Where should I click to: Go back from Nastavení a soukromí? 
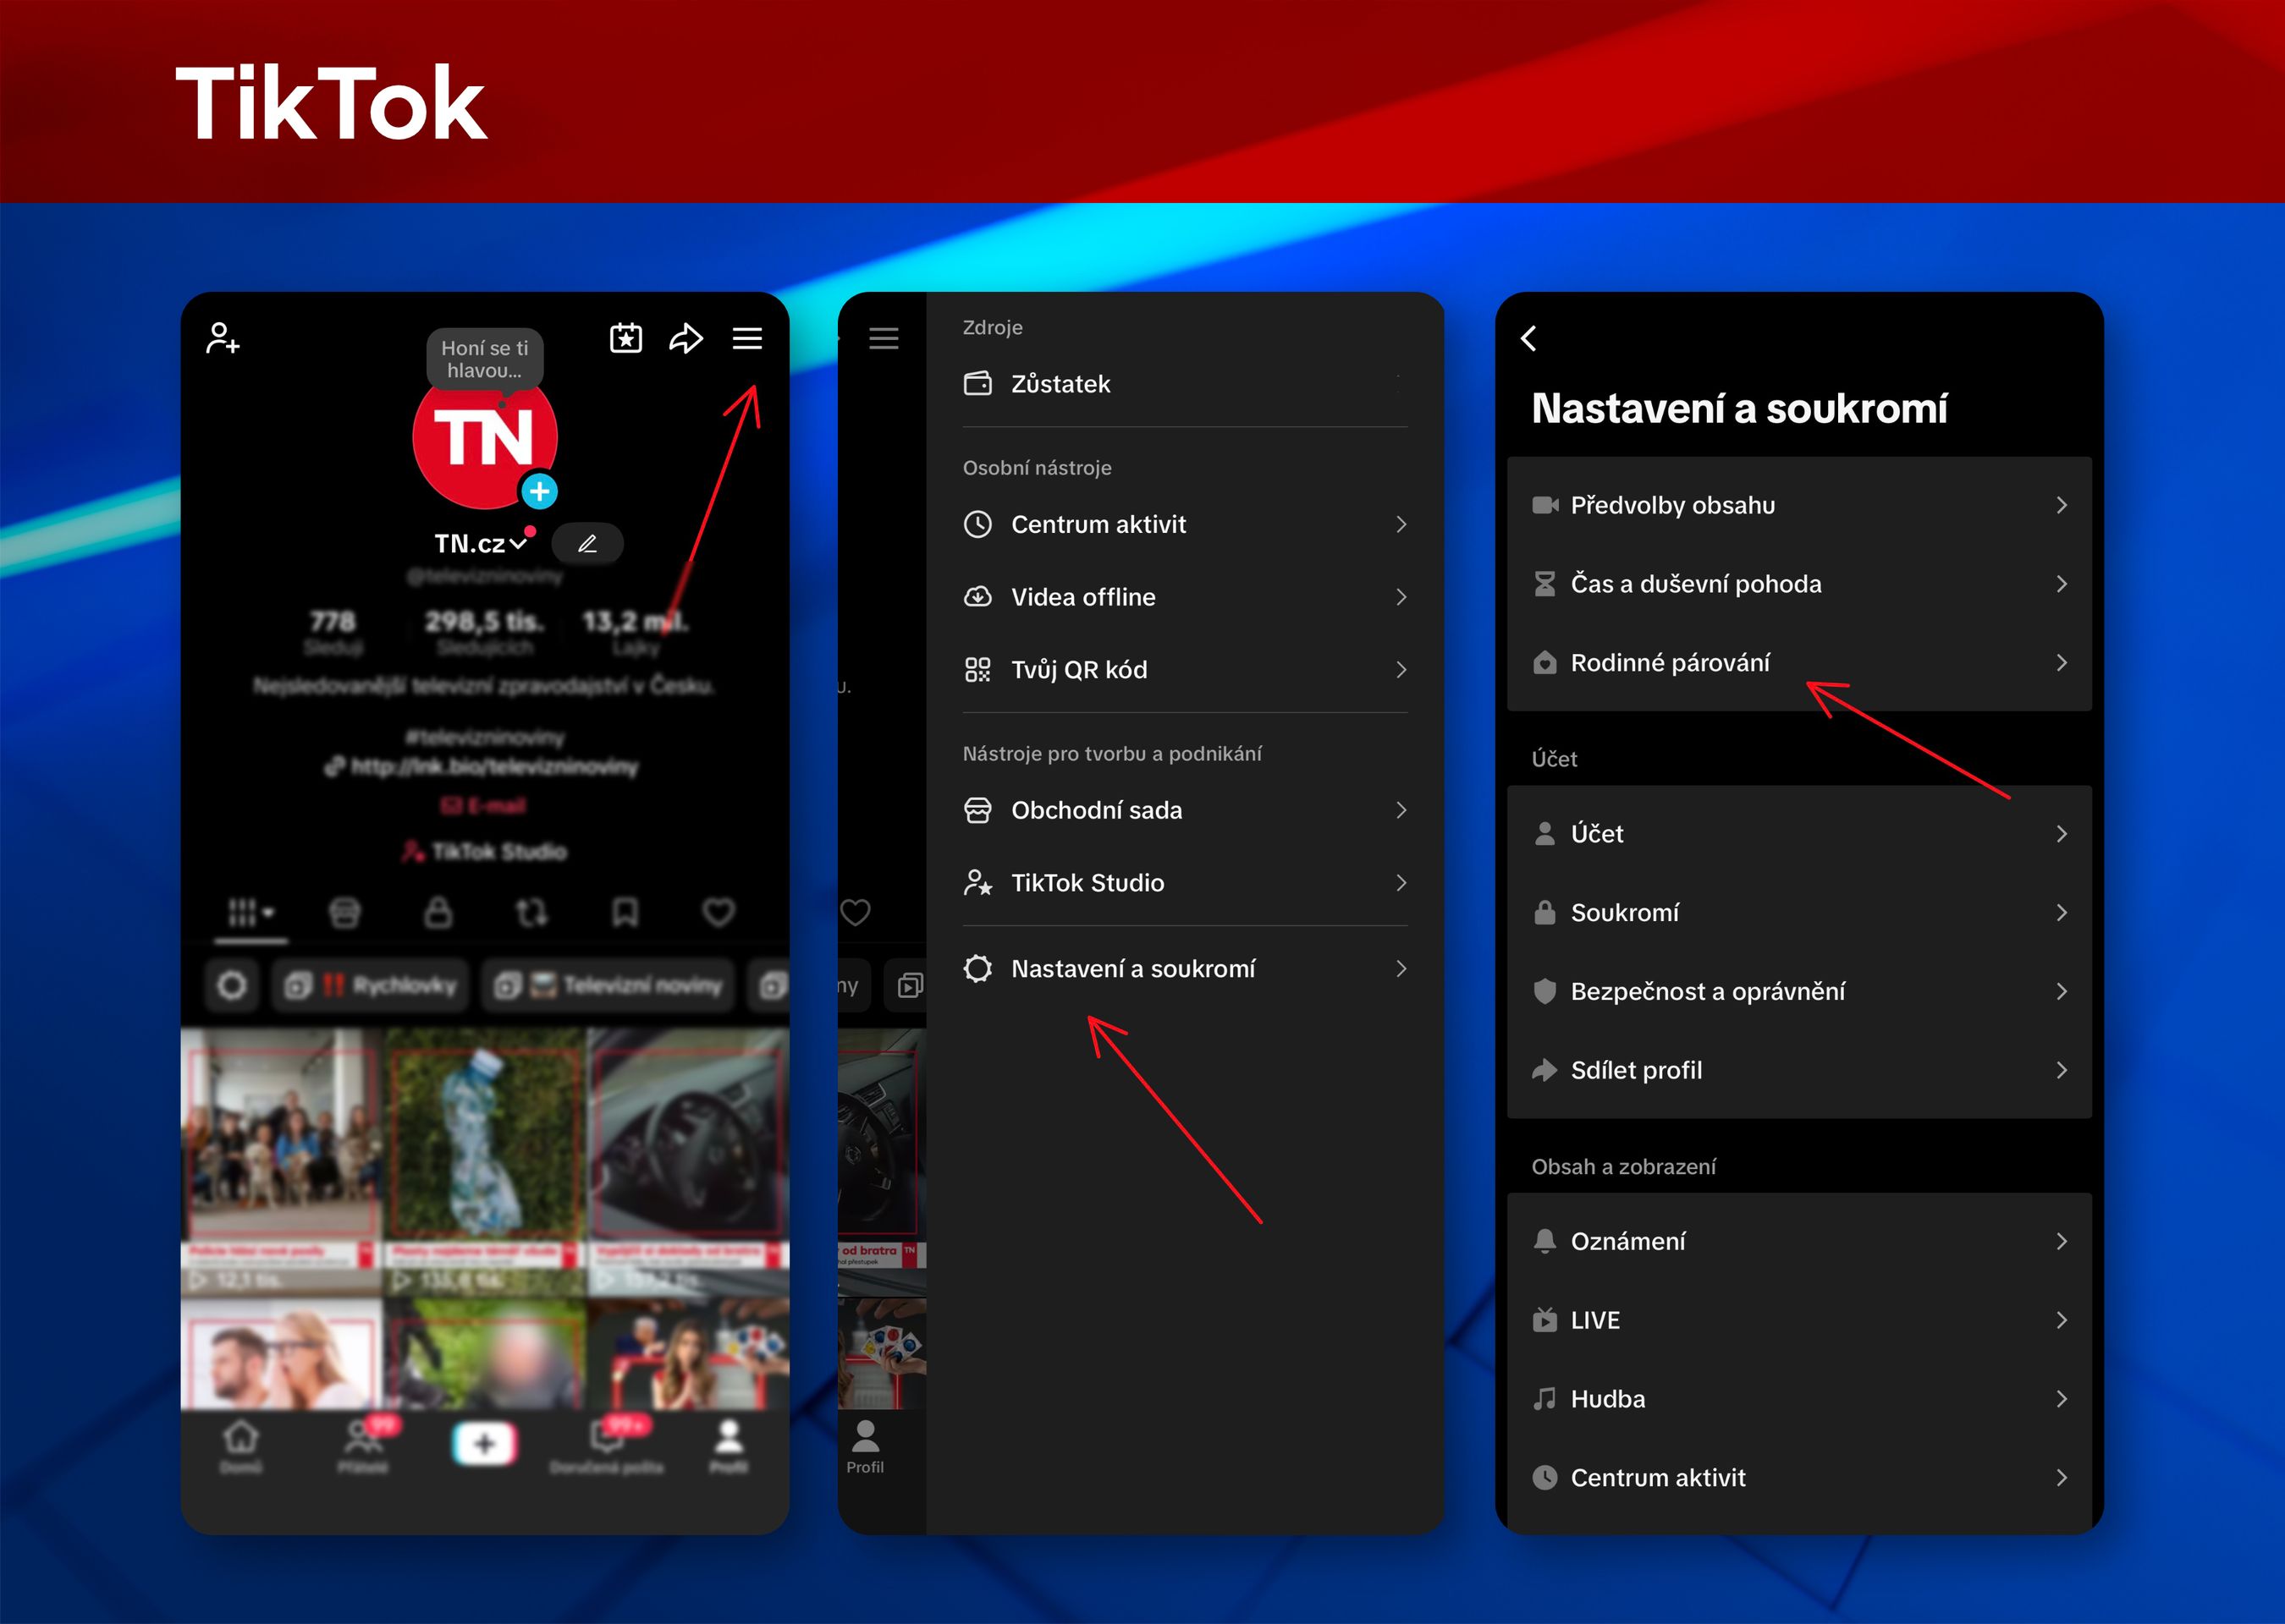(x=1528, y=338)
